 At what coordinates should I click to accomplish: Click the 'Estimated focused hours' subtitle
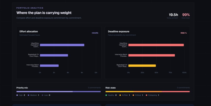point(30,35)
